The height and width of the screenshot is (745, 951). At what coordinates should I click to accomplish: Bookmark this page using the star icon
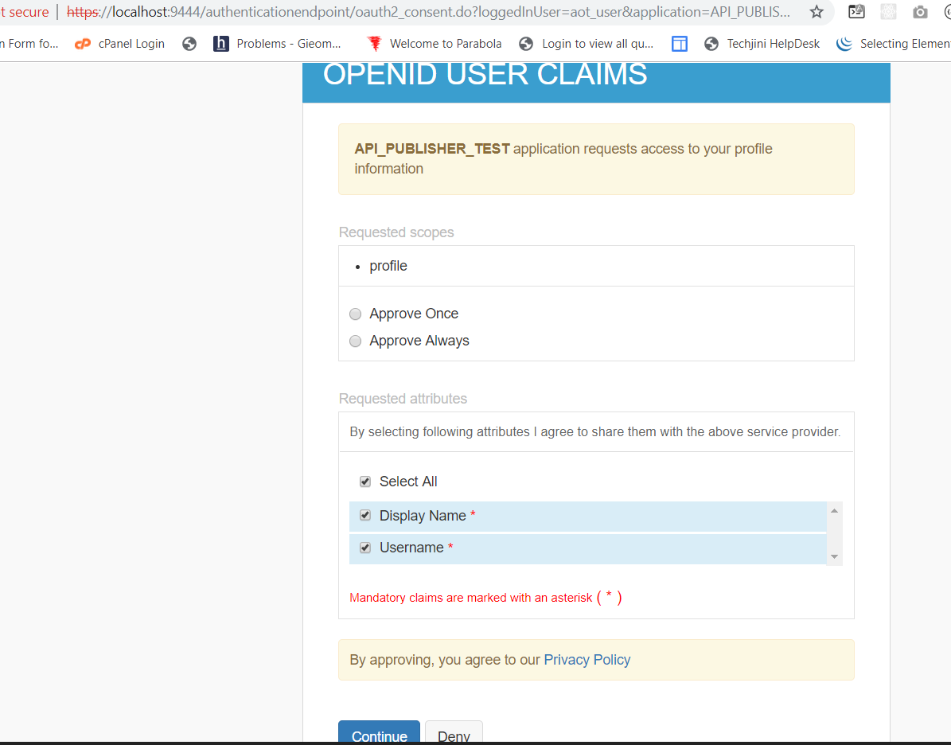click(817, 13)
